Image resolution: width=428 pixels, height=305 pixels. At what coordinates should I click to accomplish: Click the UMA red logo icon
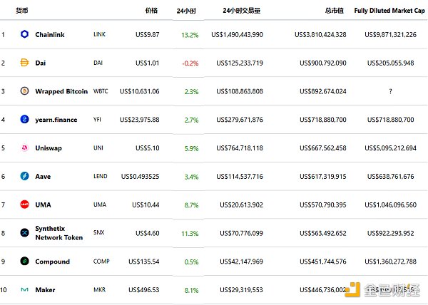24,205
